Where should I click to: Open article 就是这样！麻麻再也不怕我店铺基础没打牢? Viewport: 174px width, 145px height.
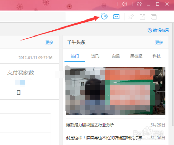104,138
